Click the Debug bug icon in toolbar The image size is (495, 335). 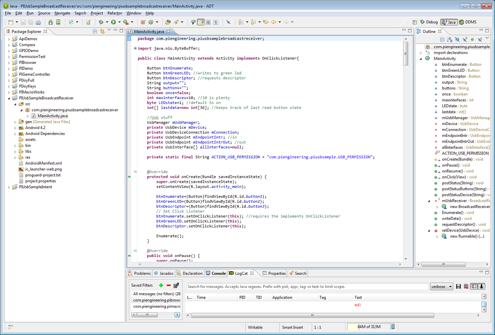pos(101,22)
